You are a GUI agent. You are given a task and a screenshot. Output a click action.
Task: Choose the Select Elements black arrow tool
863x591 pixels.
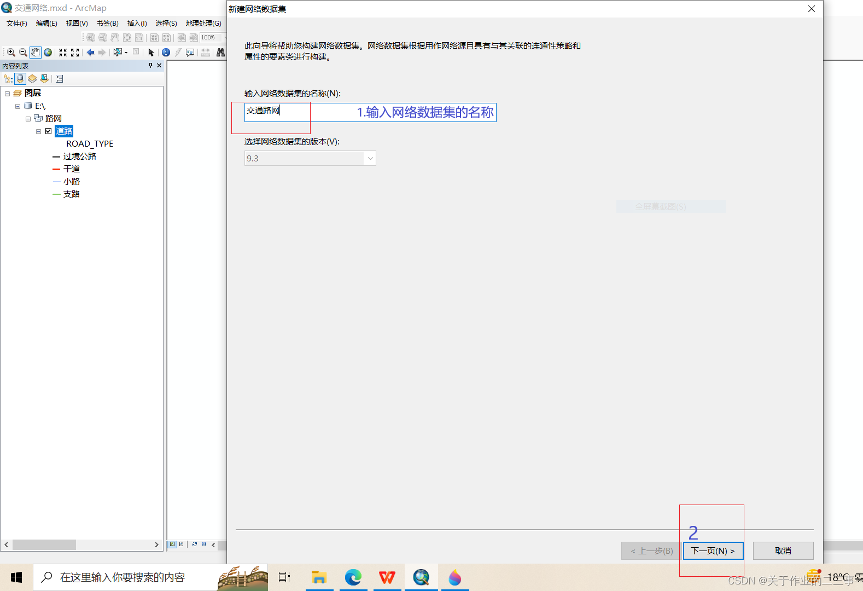(151, 53)
